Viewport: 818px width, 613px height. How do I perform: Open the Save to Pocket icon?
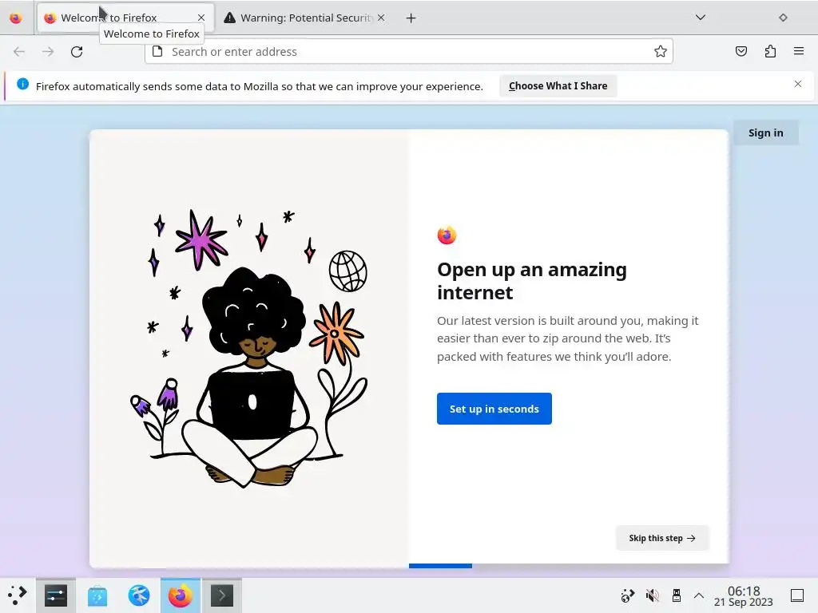741,51
